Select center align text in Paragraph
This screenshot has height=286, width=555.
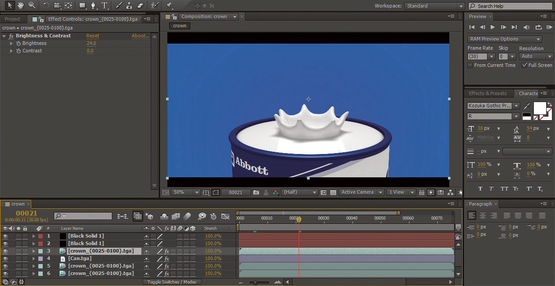click(483, 215)
